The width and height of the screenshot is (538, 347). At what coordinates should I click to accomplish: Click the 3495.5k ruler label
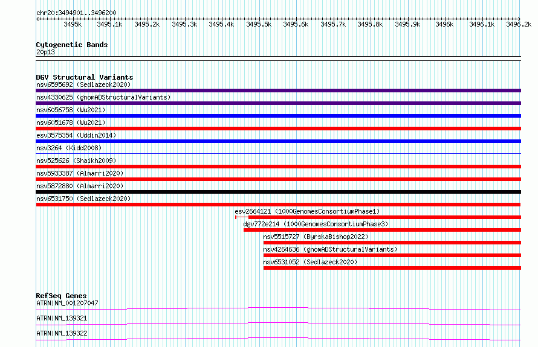point(259,24)
